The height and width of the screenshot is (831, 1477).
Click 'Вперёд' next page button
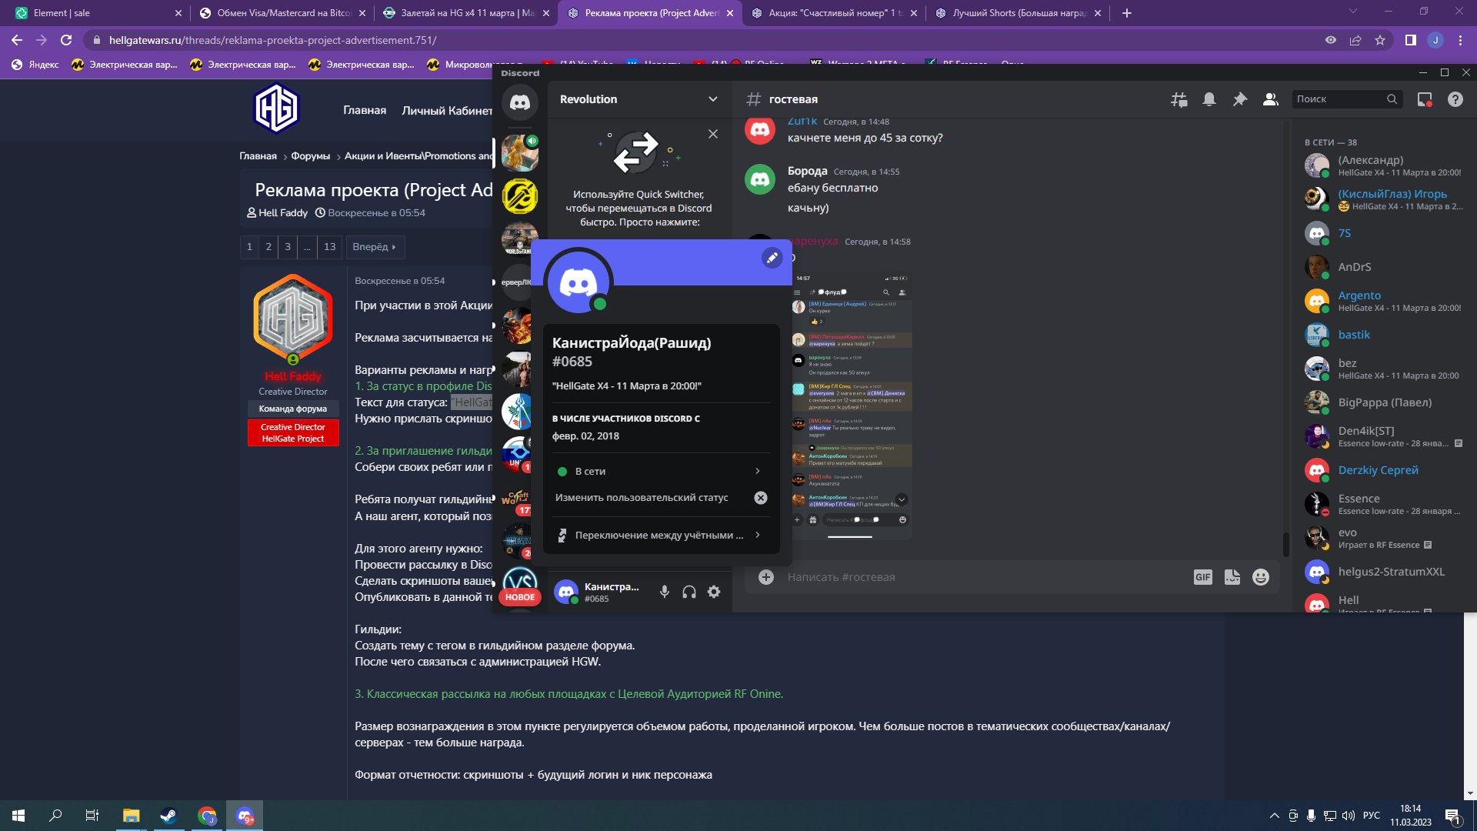pos(374,247)
